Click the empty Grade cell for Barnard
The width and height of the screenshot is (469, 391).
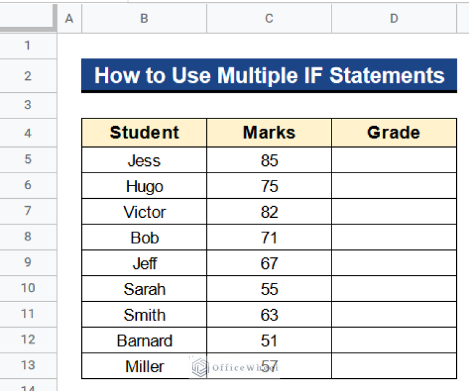(x=394, y=340)
